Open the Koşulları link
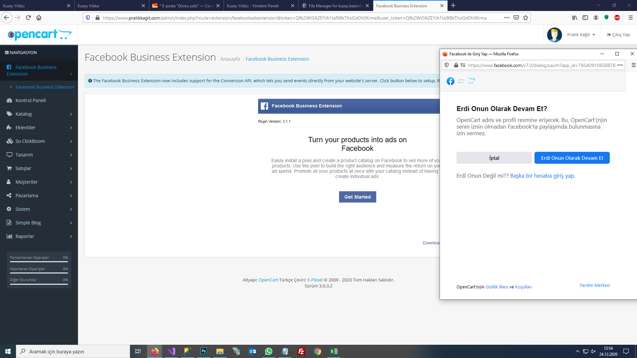This screenshot has height=358, width=637. pyautogui.click(x=524, y=287)
